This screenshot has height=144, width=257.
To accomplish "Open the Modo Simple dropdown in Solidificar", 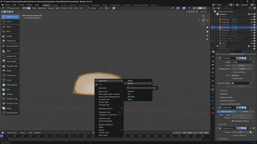I will pos(242,62).
